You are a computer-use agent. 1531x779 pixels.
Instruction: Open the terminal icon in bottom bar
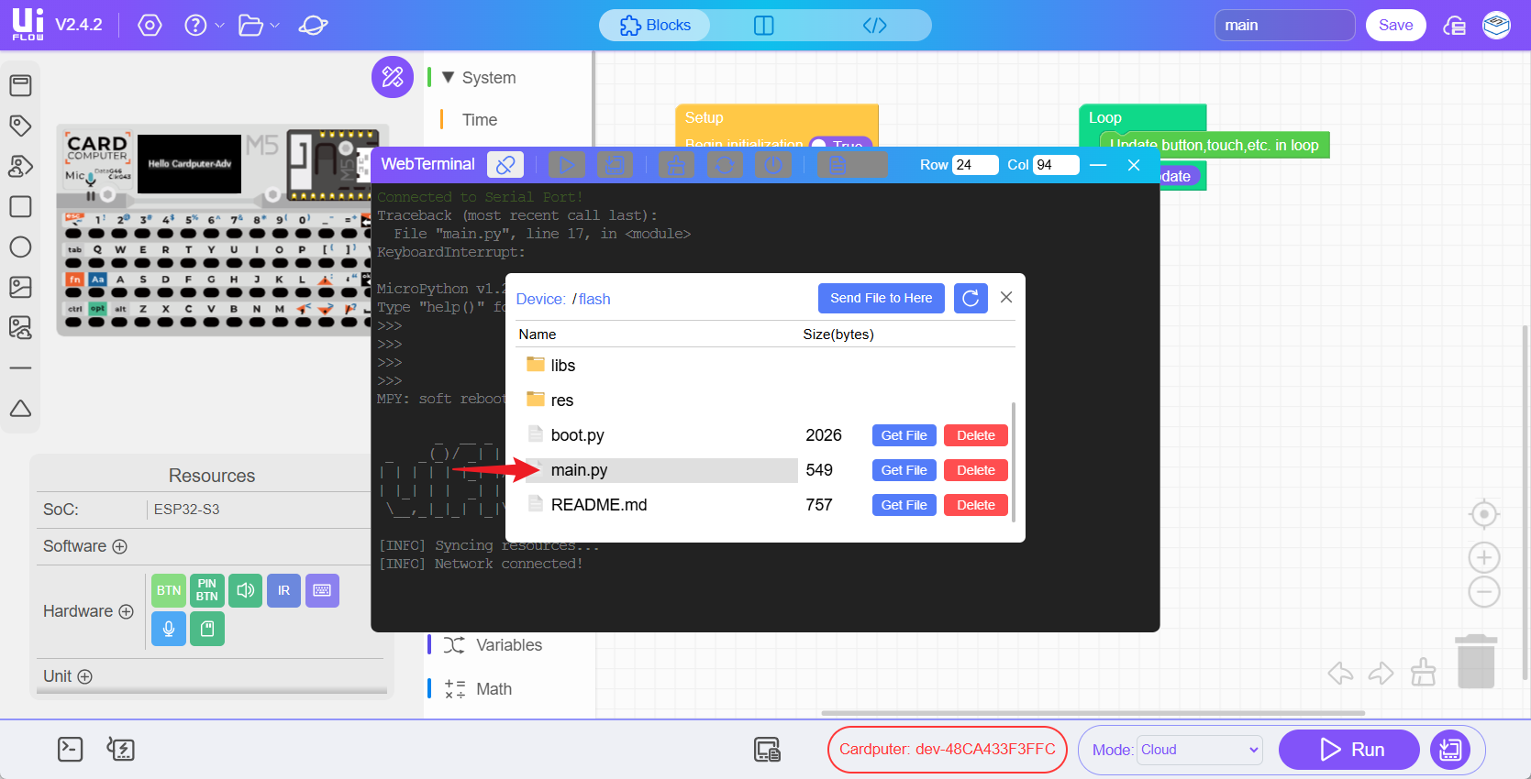pyautogui.click(x=71, y=749)
